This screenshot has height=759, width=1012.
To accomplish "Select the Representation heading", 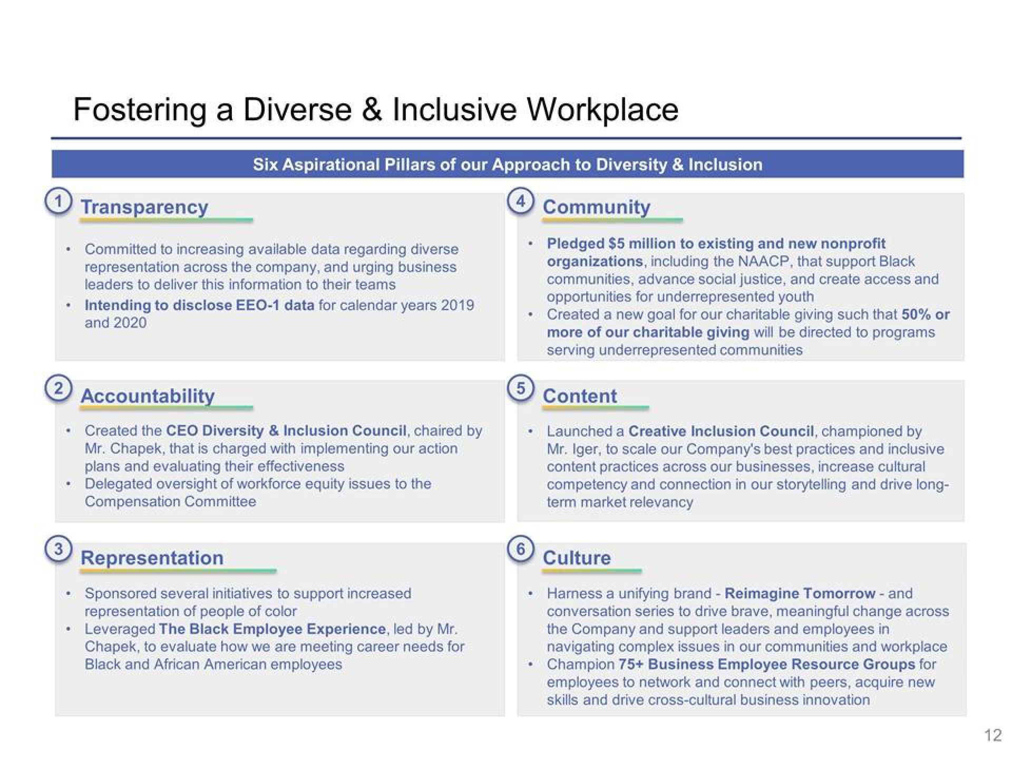I will point(152,558).
